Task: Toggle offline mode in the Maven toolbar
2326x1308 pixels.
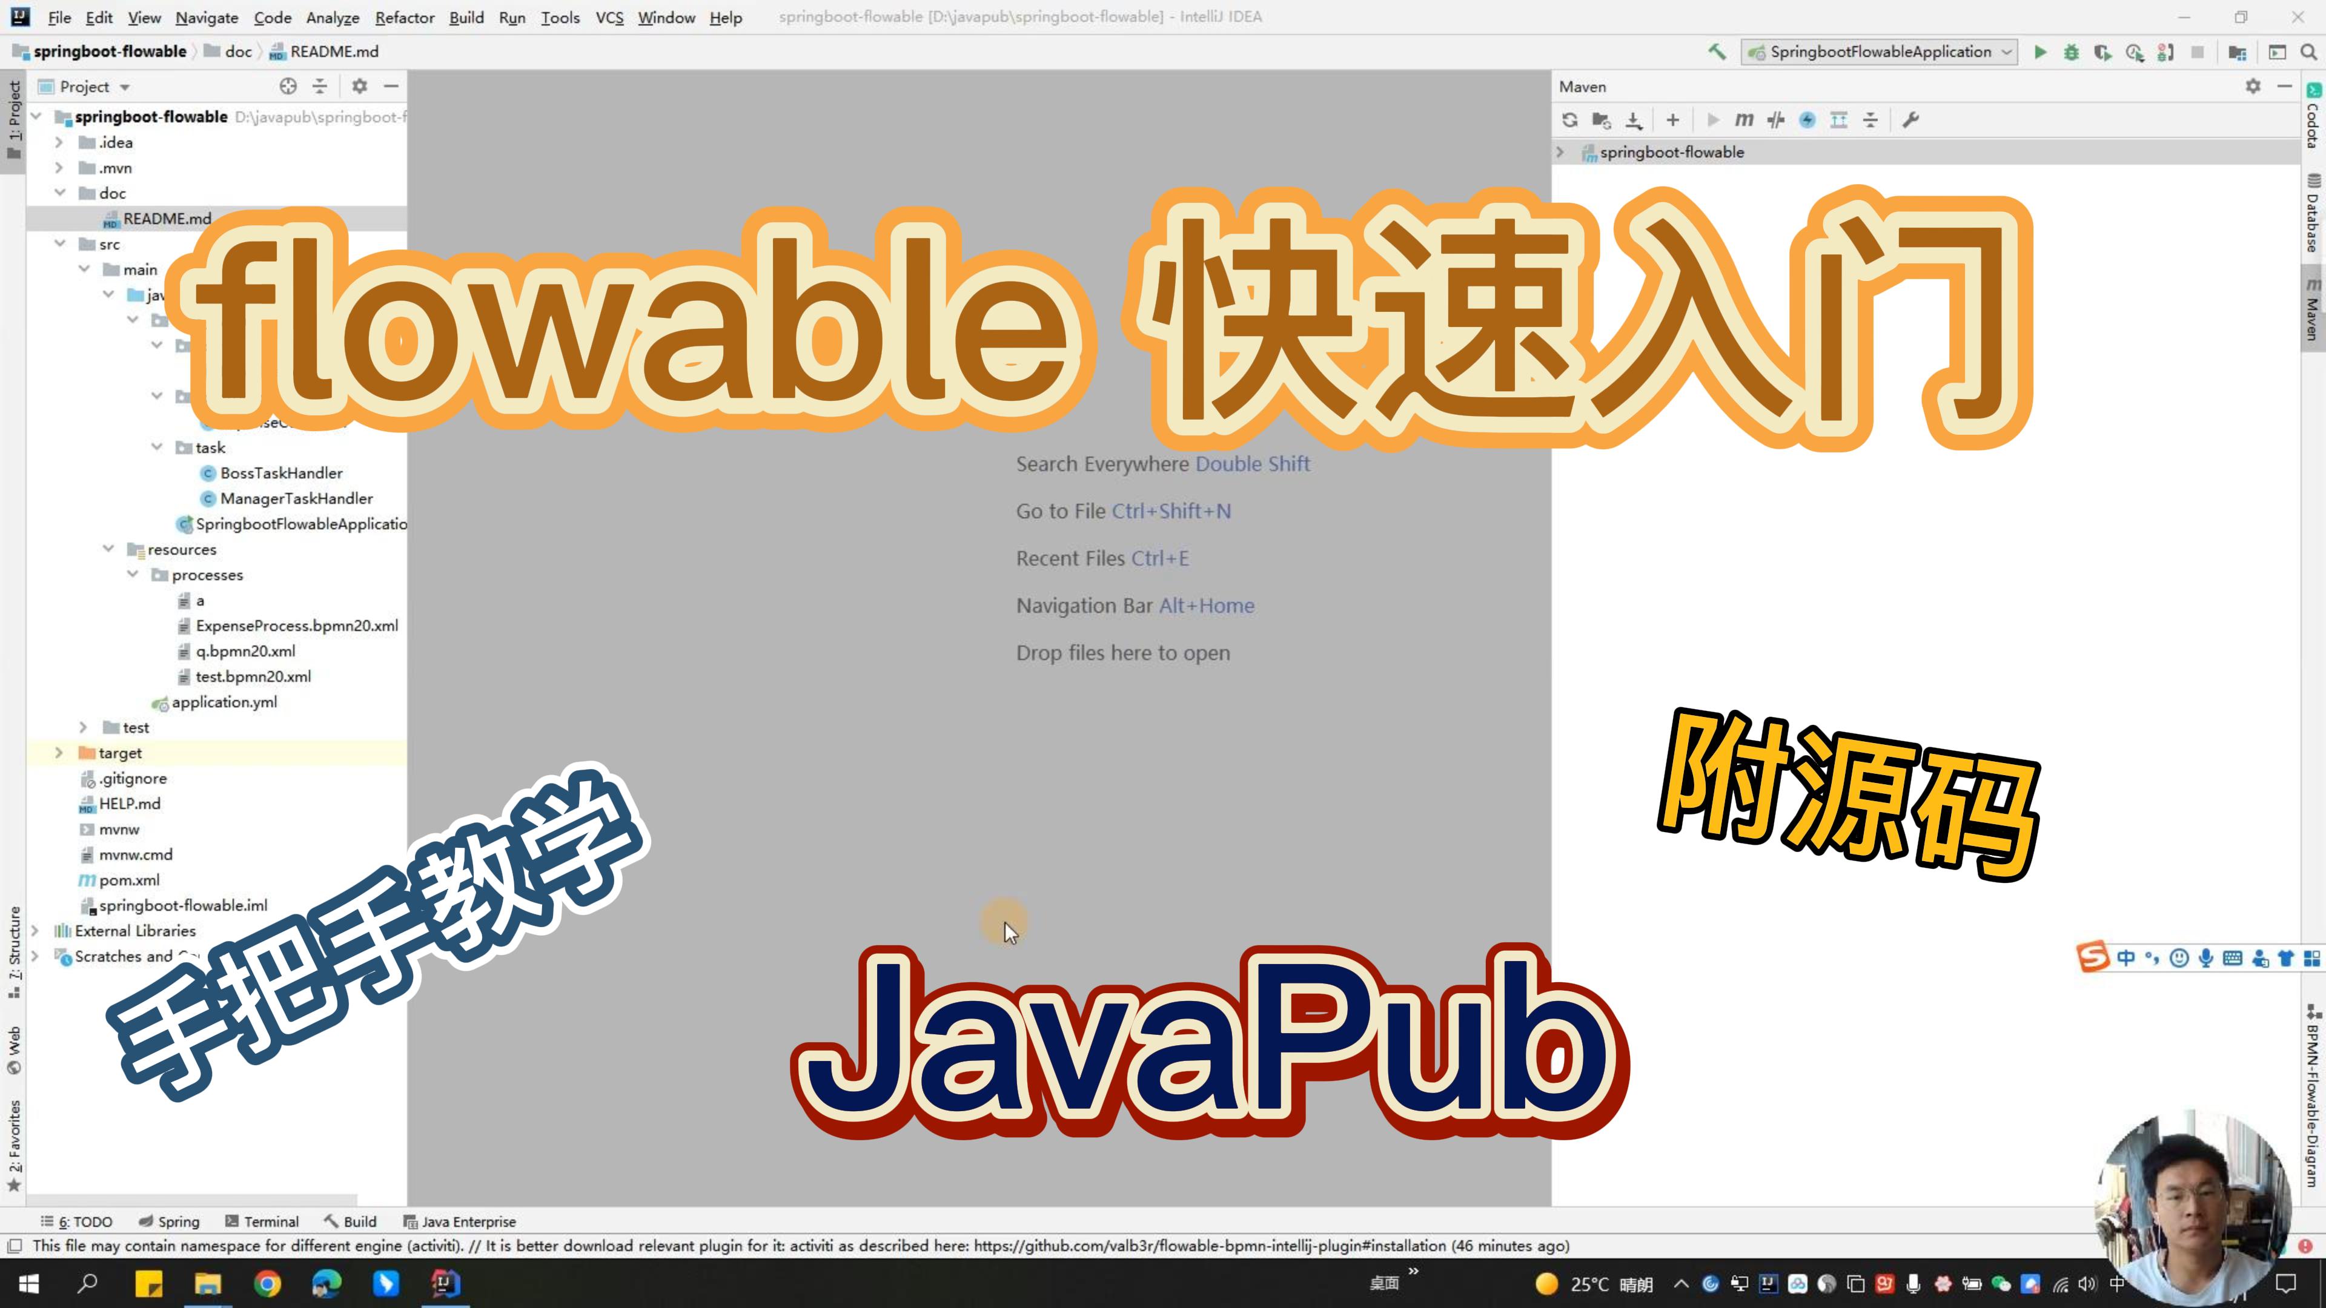Action: click(1807, 120)
